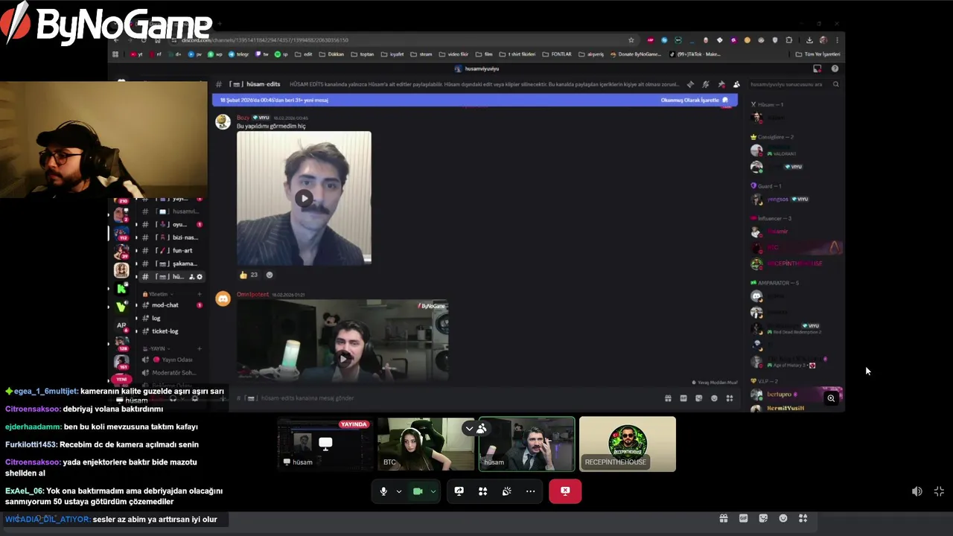Open the fun-art channel
Screen dimensions: 953x536
182,250
